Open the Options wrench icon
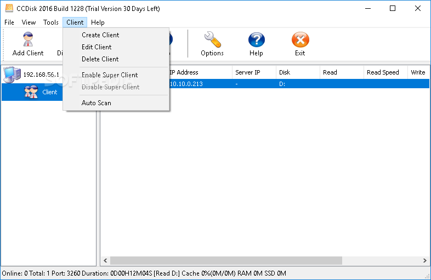This screenshot has height=280, width=431. point(212,39)
